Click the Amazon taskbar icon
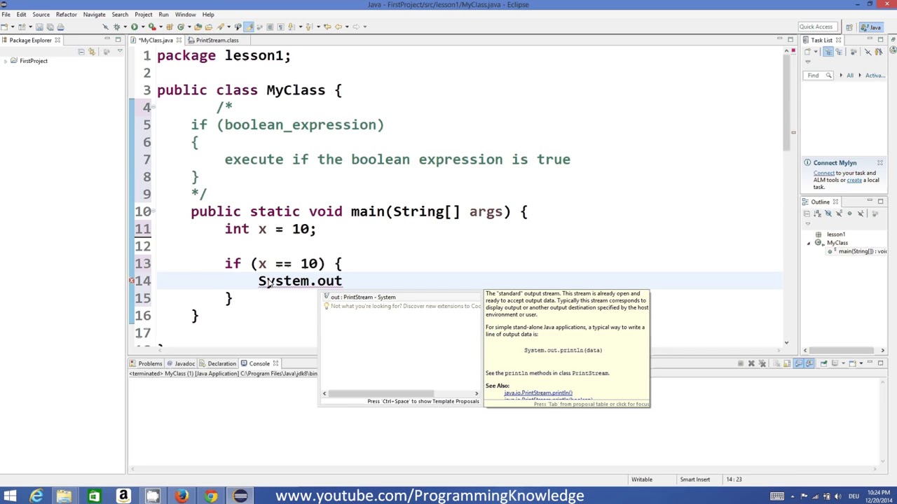Screen dimensions: 897x504 [123, 496]
